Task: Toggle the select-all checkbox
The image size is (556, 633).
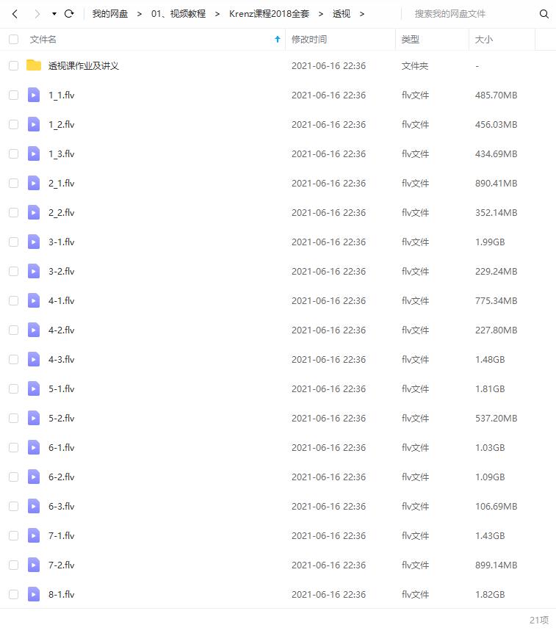Action: 14,39
